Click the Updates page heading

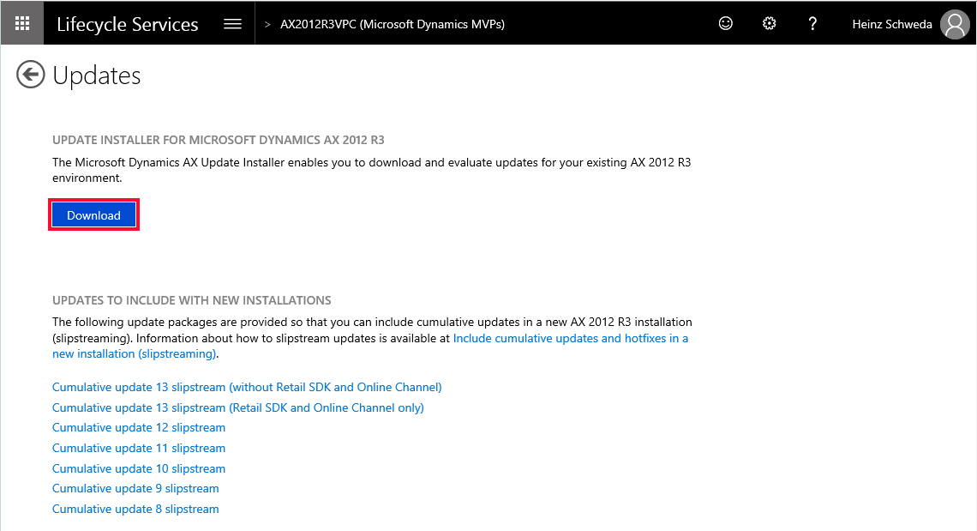(97, 75)
